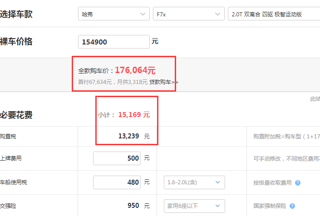Open the 贷款购车 link
The height and width of the screenshot is (216, 320).
click(164, 82)
